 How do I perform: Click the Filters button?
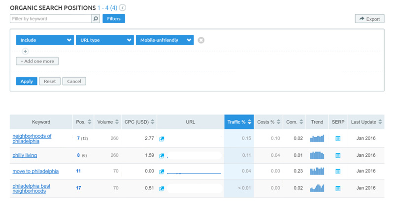pyautogui.click(x=114, y=19)
